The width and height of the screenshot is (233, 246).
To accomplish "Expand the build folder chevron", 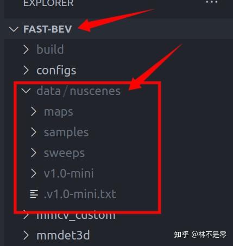I will (x=26, y=49).
